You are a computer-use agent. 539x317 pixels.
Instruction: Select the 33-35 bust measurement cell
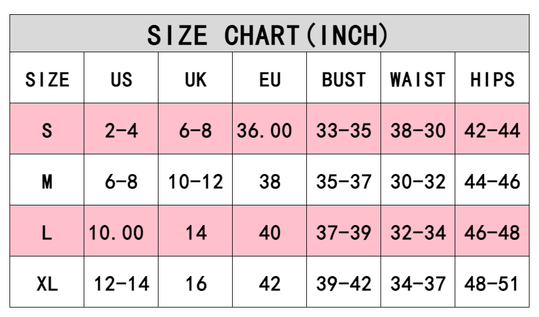coord(344,130)
